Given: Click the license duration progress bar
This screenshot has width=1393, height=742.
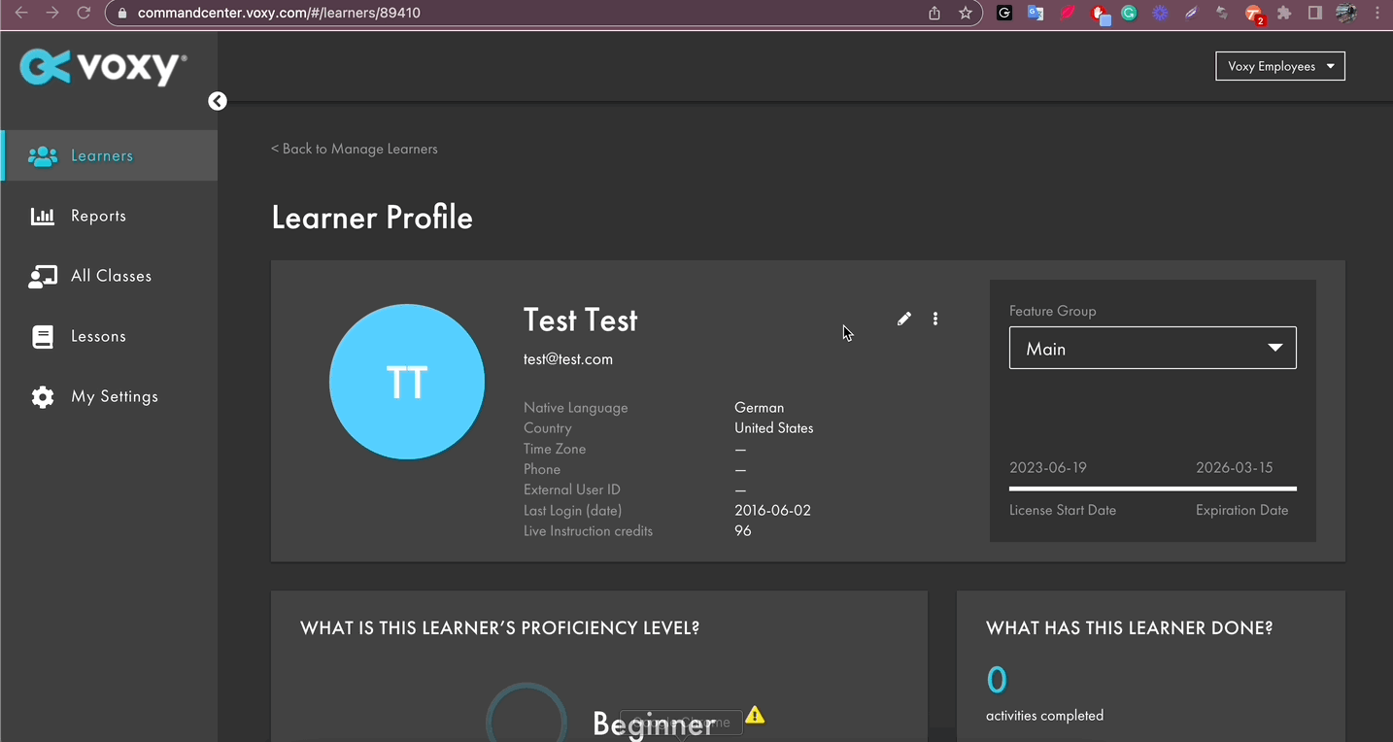Looking at the screenshot, I should point(1152,489).
